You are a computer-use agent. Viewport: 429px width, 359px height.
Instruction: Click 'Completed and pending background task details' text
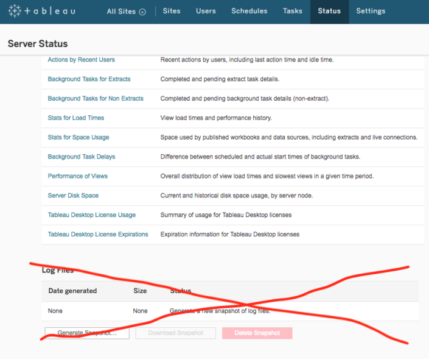pos(245,99)
